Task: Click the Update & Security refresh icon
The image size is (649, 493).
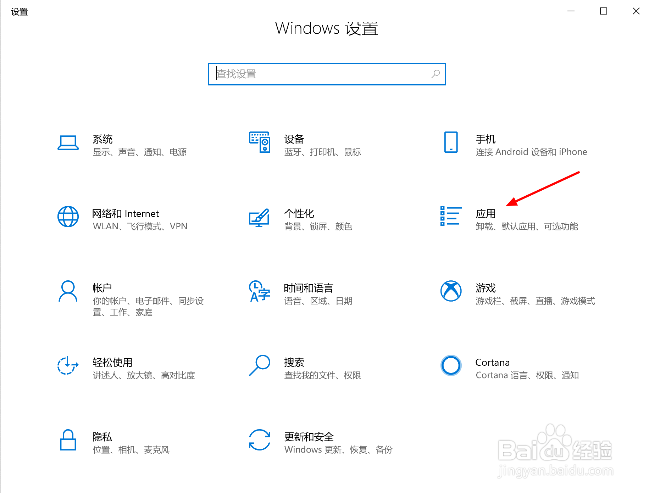Action: pyautogui.click(x=260, y=440)
